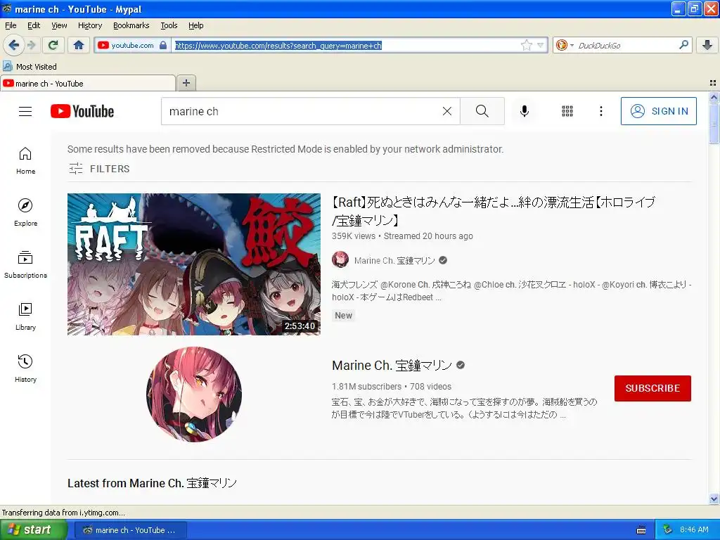Click the scrollbar down arrow

coord(714,499)
